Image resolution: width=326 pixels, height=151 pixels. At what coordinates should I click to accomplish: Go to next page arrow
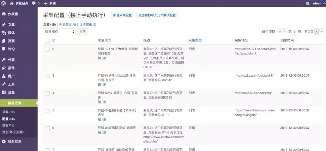click(316, 32)
